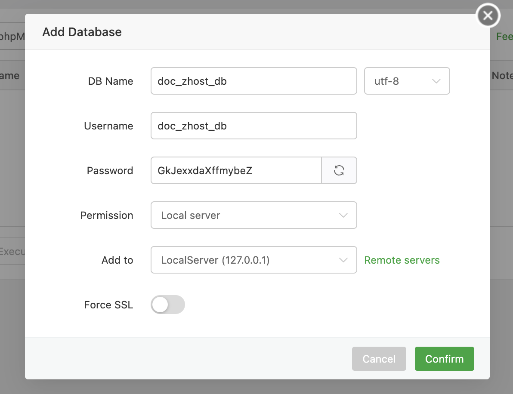Click the Add Database dialog header area
The height and width of the screenshot is (394, 513).
[81, 32]
